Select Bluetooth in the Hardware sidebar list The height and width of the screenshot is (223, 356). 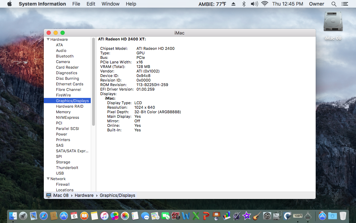coord(65,56)
